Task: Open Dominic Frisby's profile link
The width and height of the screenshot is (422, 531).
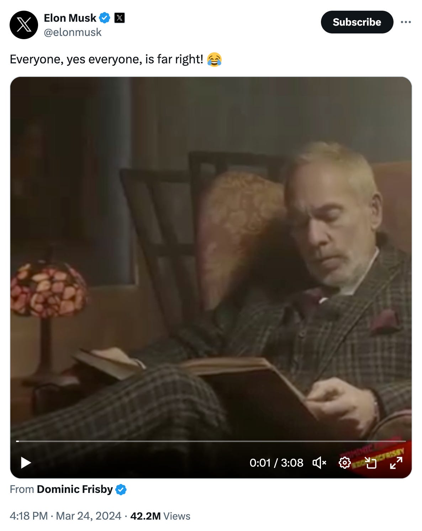Action: point(75,489)
